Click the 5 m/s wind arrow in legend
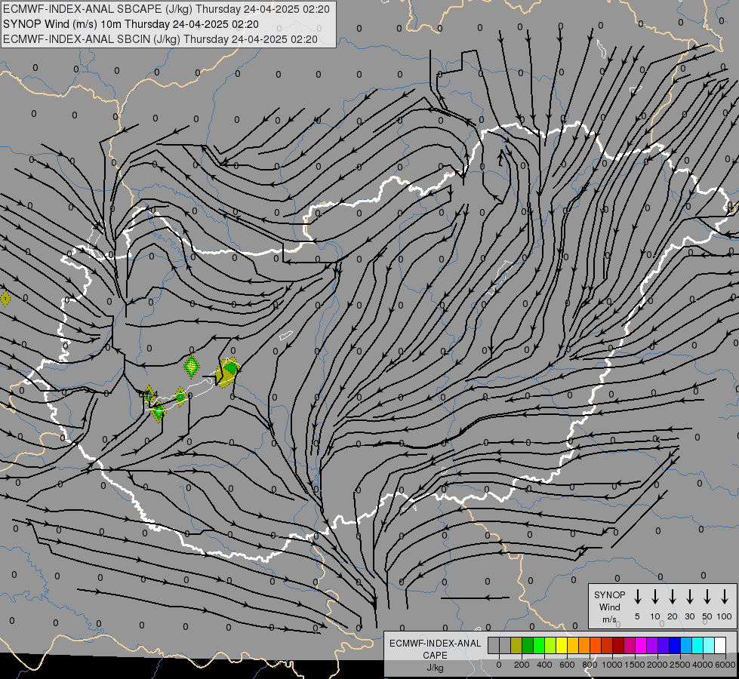 click(x=637, y=596)
